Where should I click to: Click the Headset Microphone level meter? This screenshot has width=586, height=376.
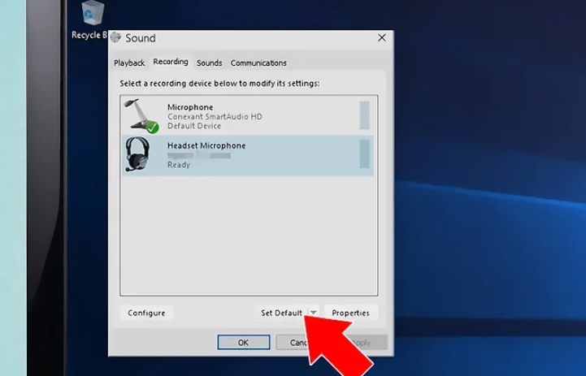coord(364,154)
